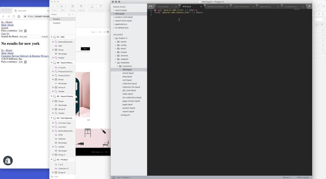Viewport: 326px width, 179px height.
Task: Collapse the 06 - Search Results artboard
Action: coord(52,62)
